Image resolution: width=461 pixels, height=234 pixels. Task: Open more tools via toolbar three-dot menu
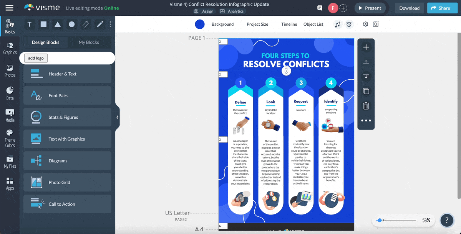pos(110,24)
